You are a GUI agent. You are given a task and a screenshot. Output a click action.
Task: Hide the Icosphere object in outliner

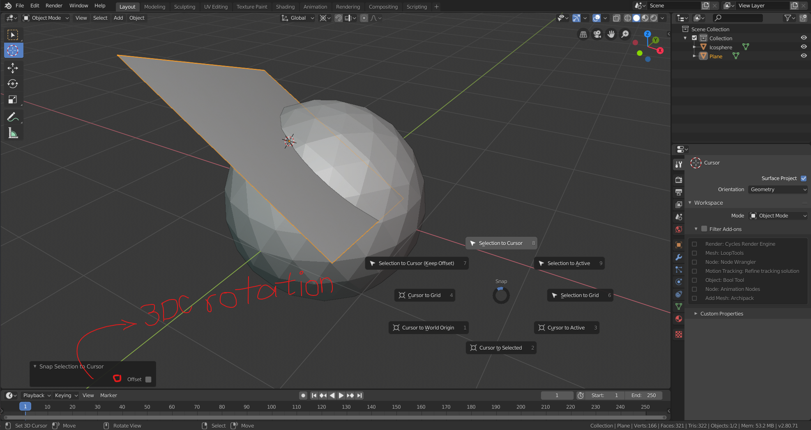(804, 47)
